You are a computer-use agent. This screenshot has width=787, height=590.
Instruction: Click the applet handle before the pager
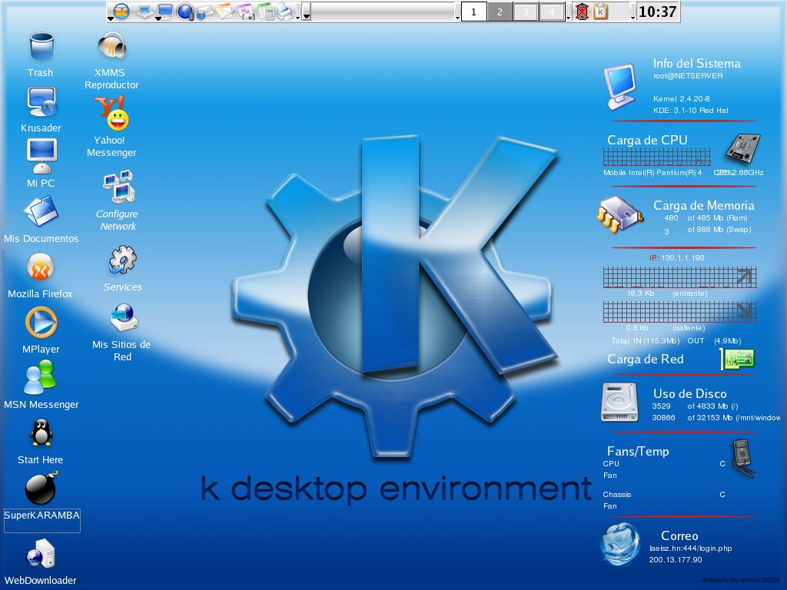458,12
